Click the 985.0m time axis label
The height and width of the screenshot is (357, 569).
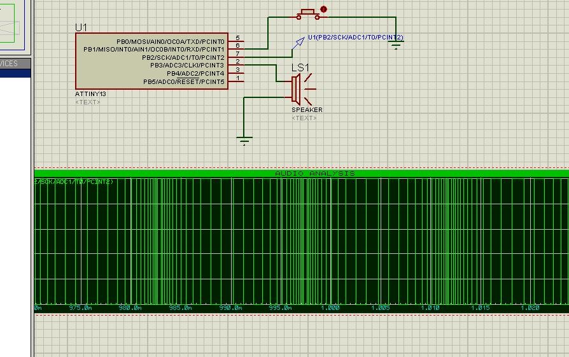[x=180, y=308]
